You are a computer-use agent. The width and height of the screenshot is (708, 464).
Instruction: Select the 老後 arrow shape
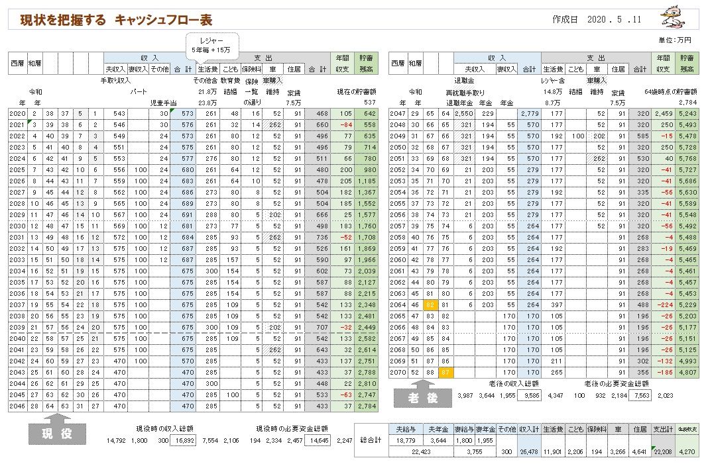pos(423,394)
